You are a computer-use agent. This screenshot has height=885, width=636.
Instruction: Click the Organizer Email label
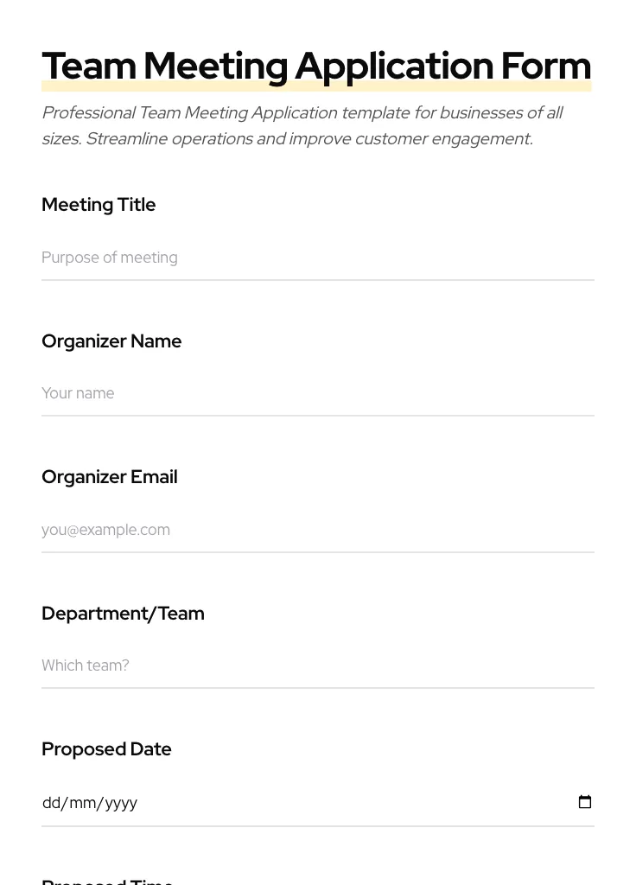coord(110,477)
